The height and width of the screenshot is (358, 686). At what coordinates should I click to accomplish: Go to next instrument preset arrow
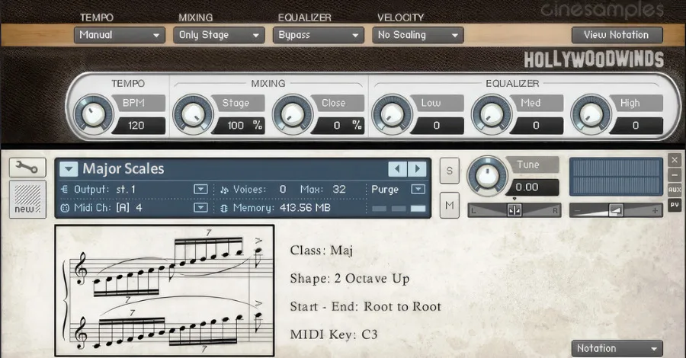(x=417, y=169)
